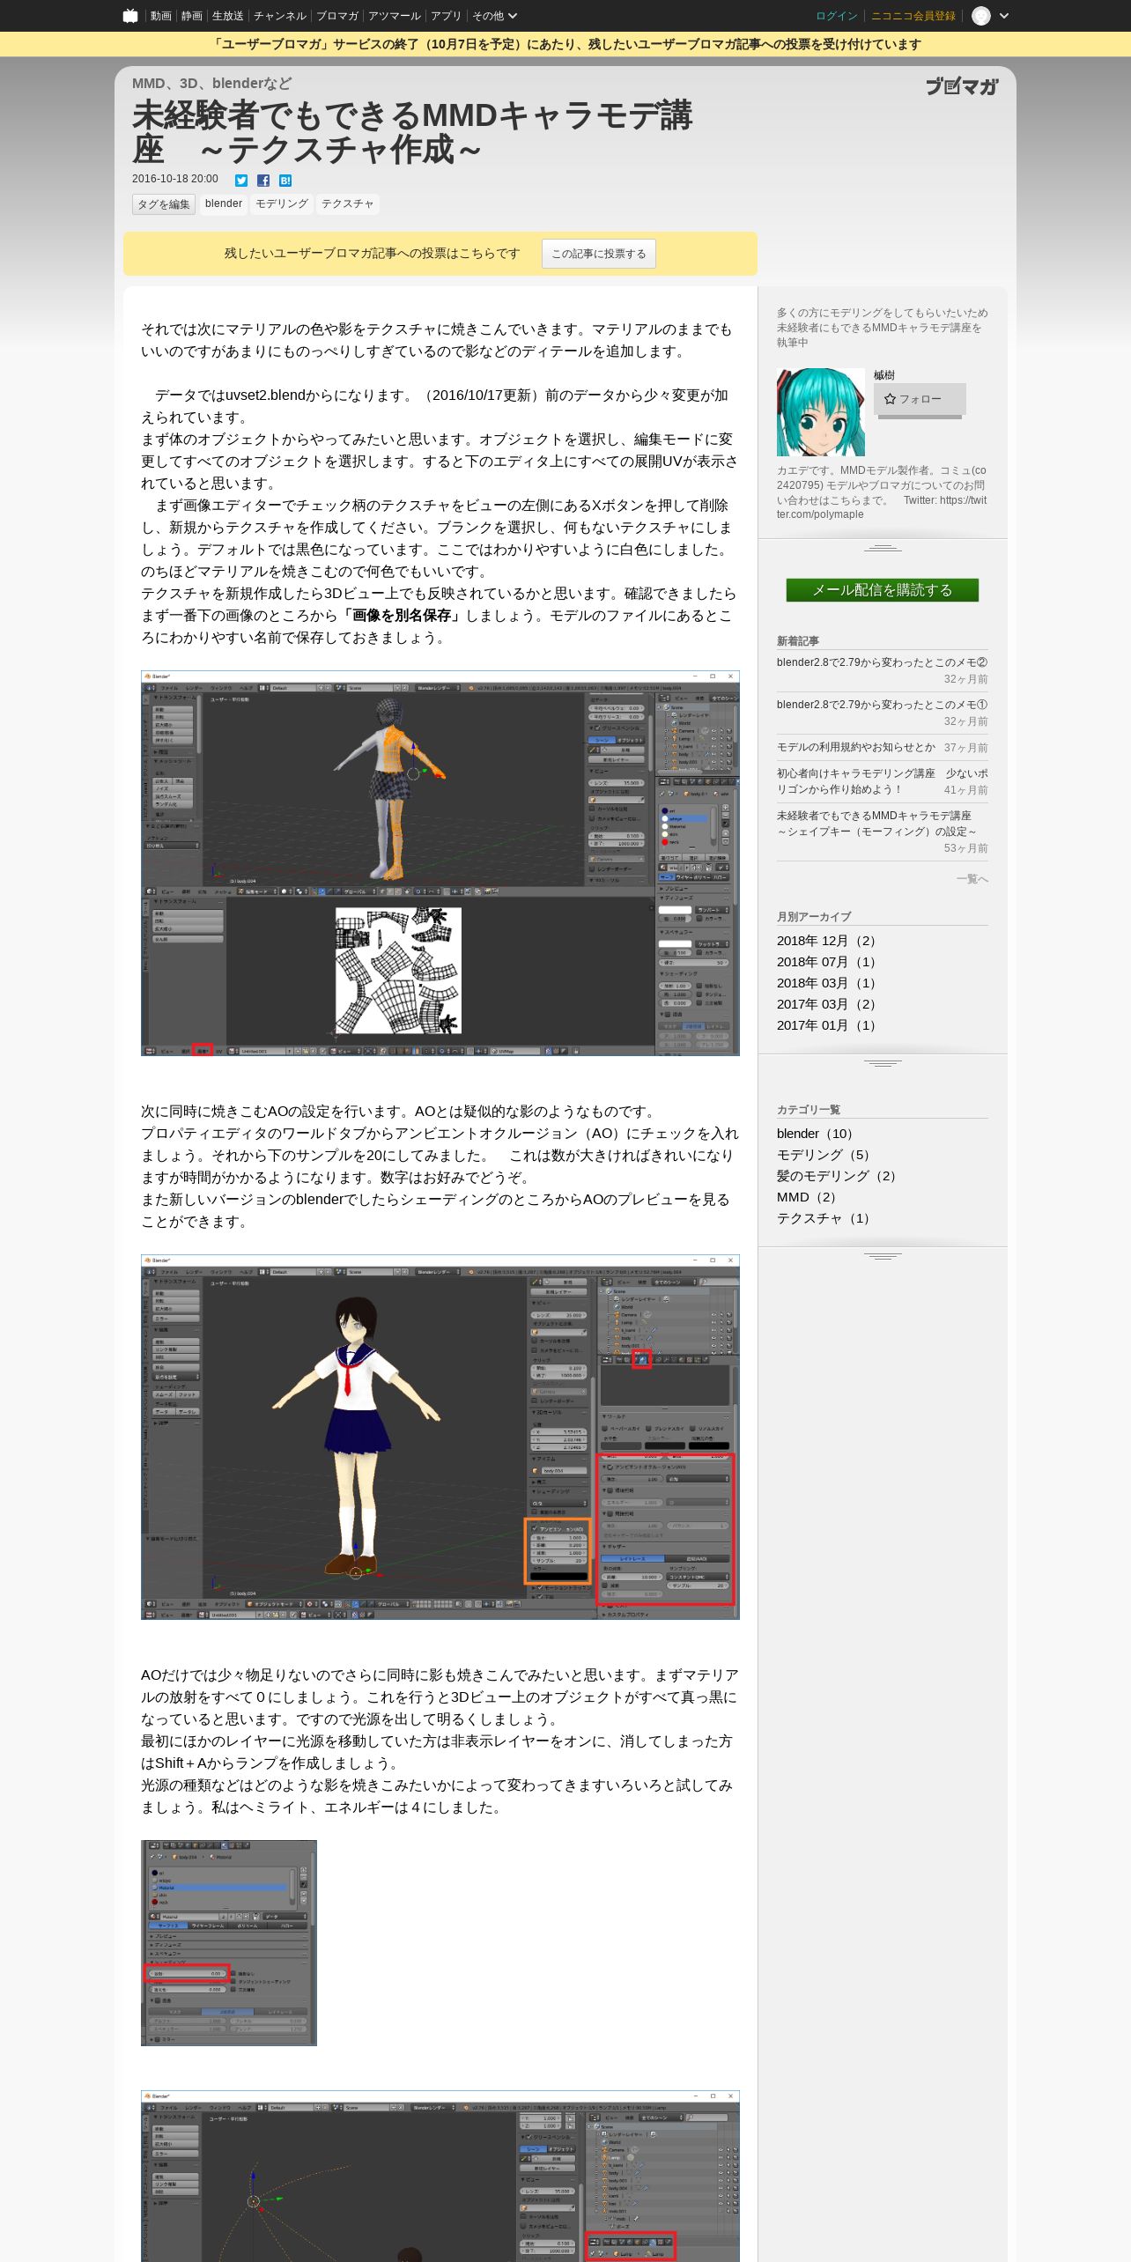Share the article on Twitter
1131x2262 pixels.
[x=241, y=181]
